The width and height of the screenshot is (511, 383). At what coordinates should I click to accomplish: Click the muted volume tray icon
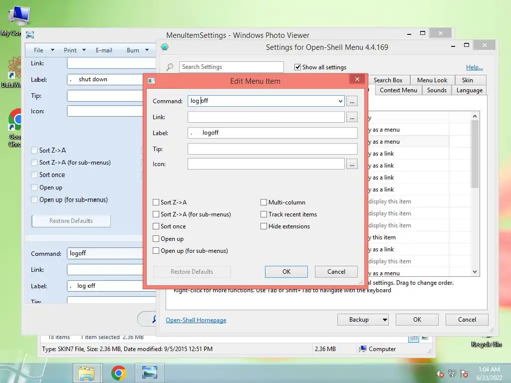pyautogui.click(x=440, y=374)
